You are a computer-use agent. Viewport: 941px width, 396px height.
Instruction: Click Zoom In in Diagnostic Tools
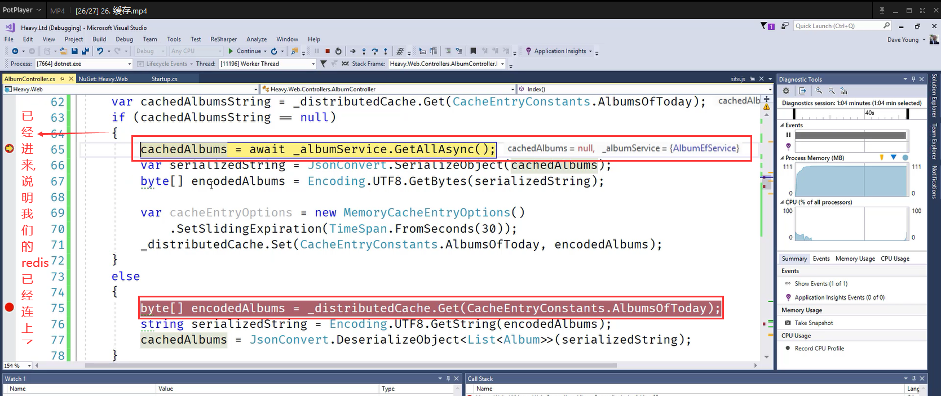(x=819, y=91)
